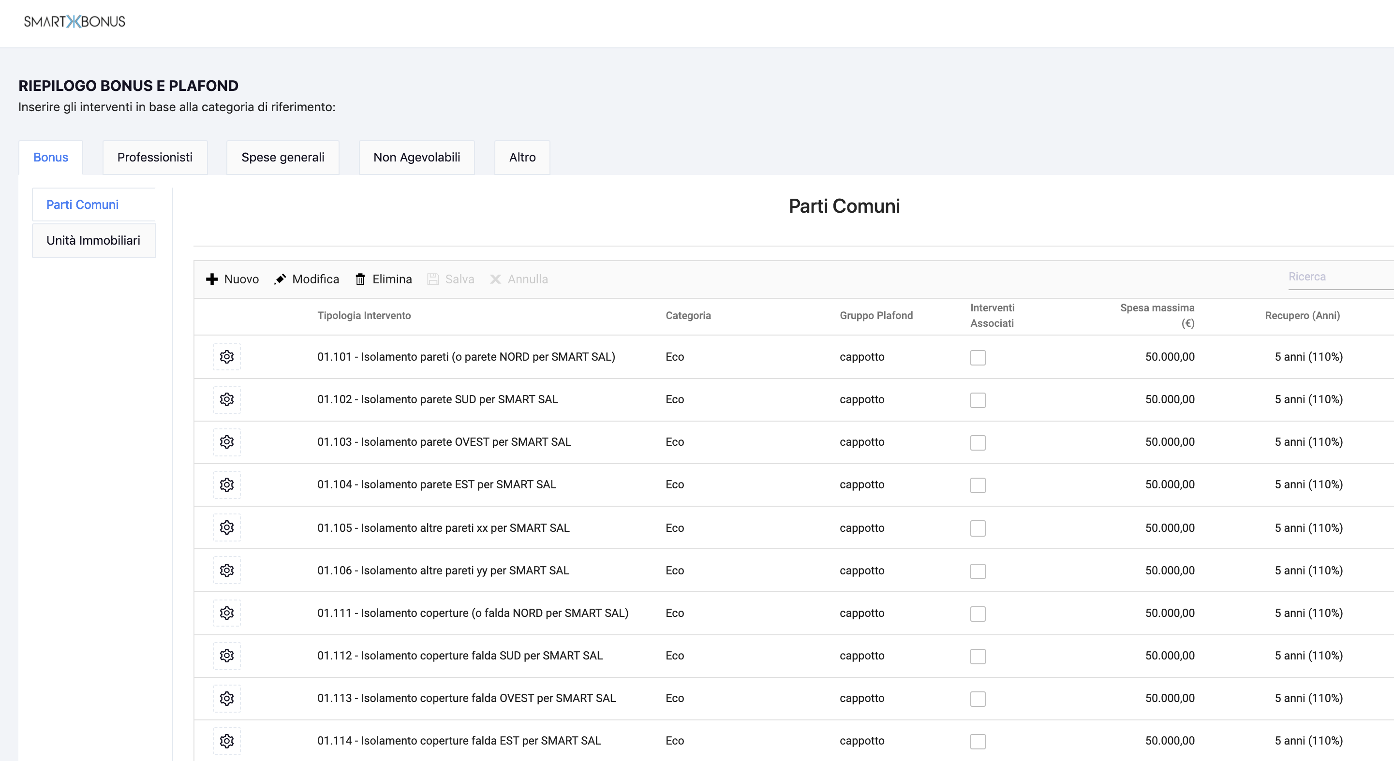Screen dimensions: 1394x761
Task: Select the Altro tab
Action: point(522,158)
